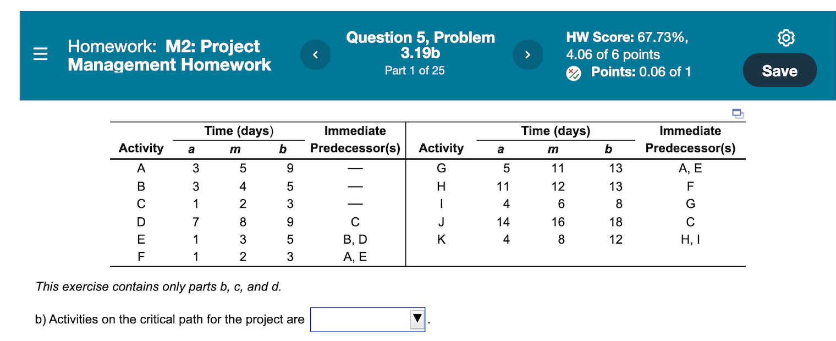The image size is (836, 341).
Task: Expand the dropdown arrow in part b
Action: tap(416, 319)
